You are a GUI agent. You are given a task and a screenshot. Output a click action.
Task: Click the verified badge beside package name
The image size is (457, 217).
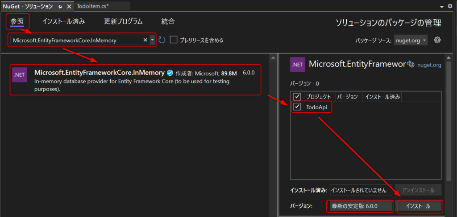tap(170, 73)
